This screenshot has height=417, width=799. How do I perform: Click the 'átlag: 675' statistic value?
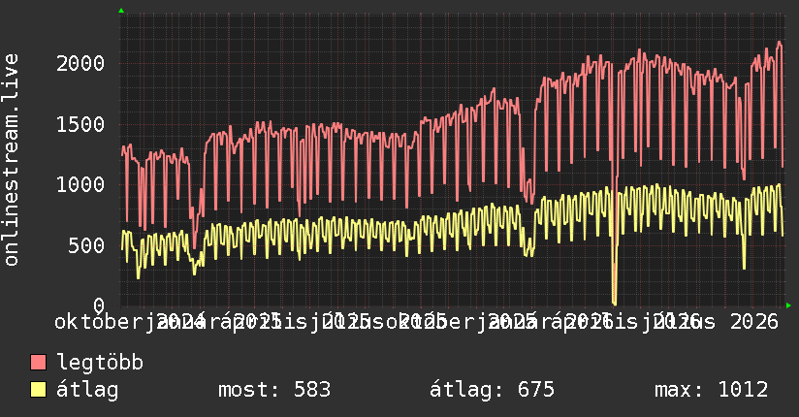(492, 390)
